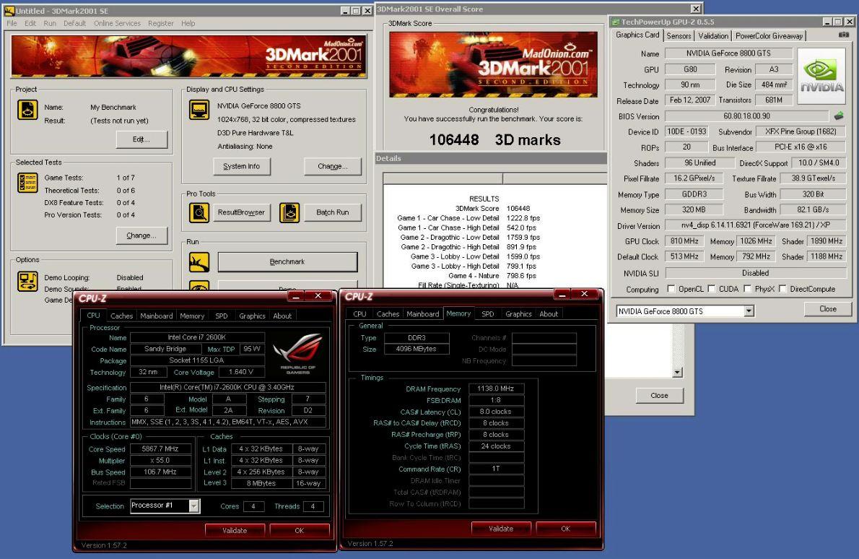Image resolution: width=859 pixels, height=559 pixels.
Task: Click the Options settings icon in 3DMark
Action: coord(27,281)
